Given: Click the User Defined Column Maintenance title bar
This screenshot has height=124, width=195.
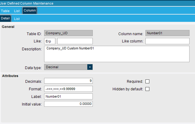Looking at the screenshot, I should pos(97,3).
